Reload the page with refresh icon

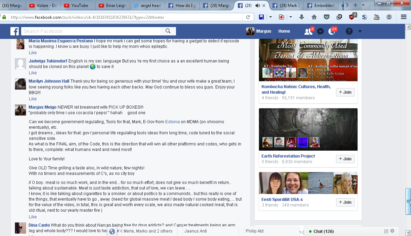tap(248, 17)
